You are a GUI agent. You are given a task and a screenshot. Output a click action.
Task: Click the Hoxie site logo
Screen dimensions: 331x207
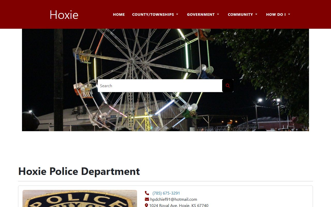click(64, 15)
